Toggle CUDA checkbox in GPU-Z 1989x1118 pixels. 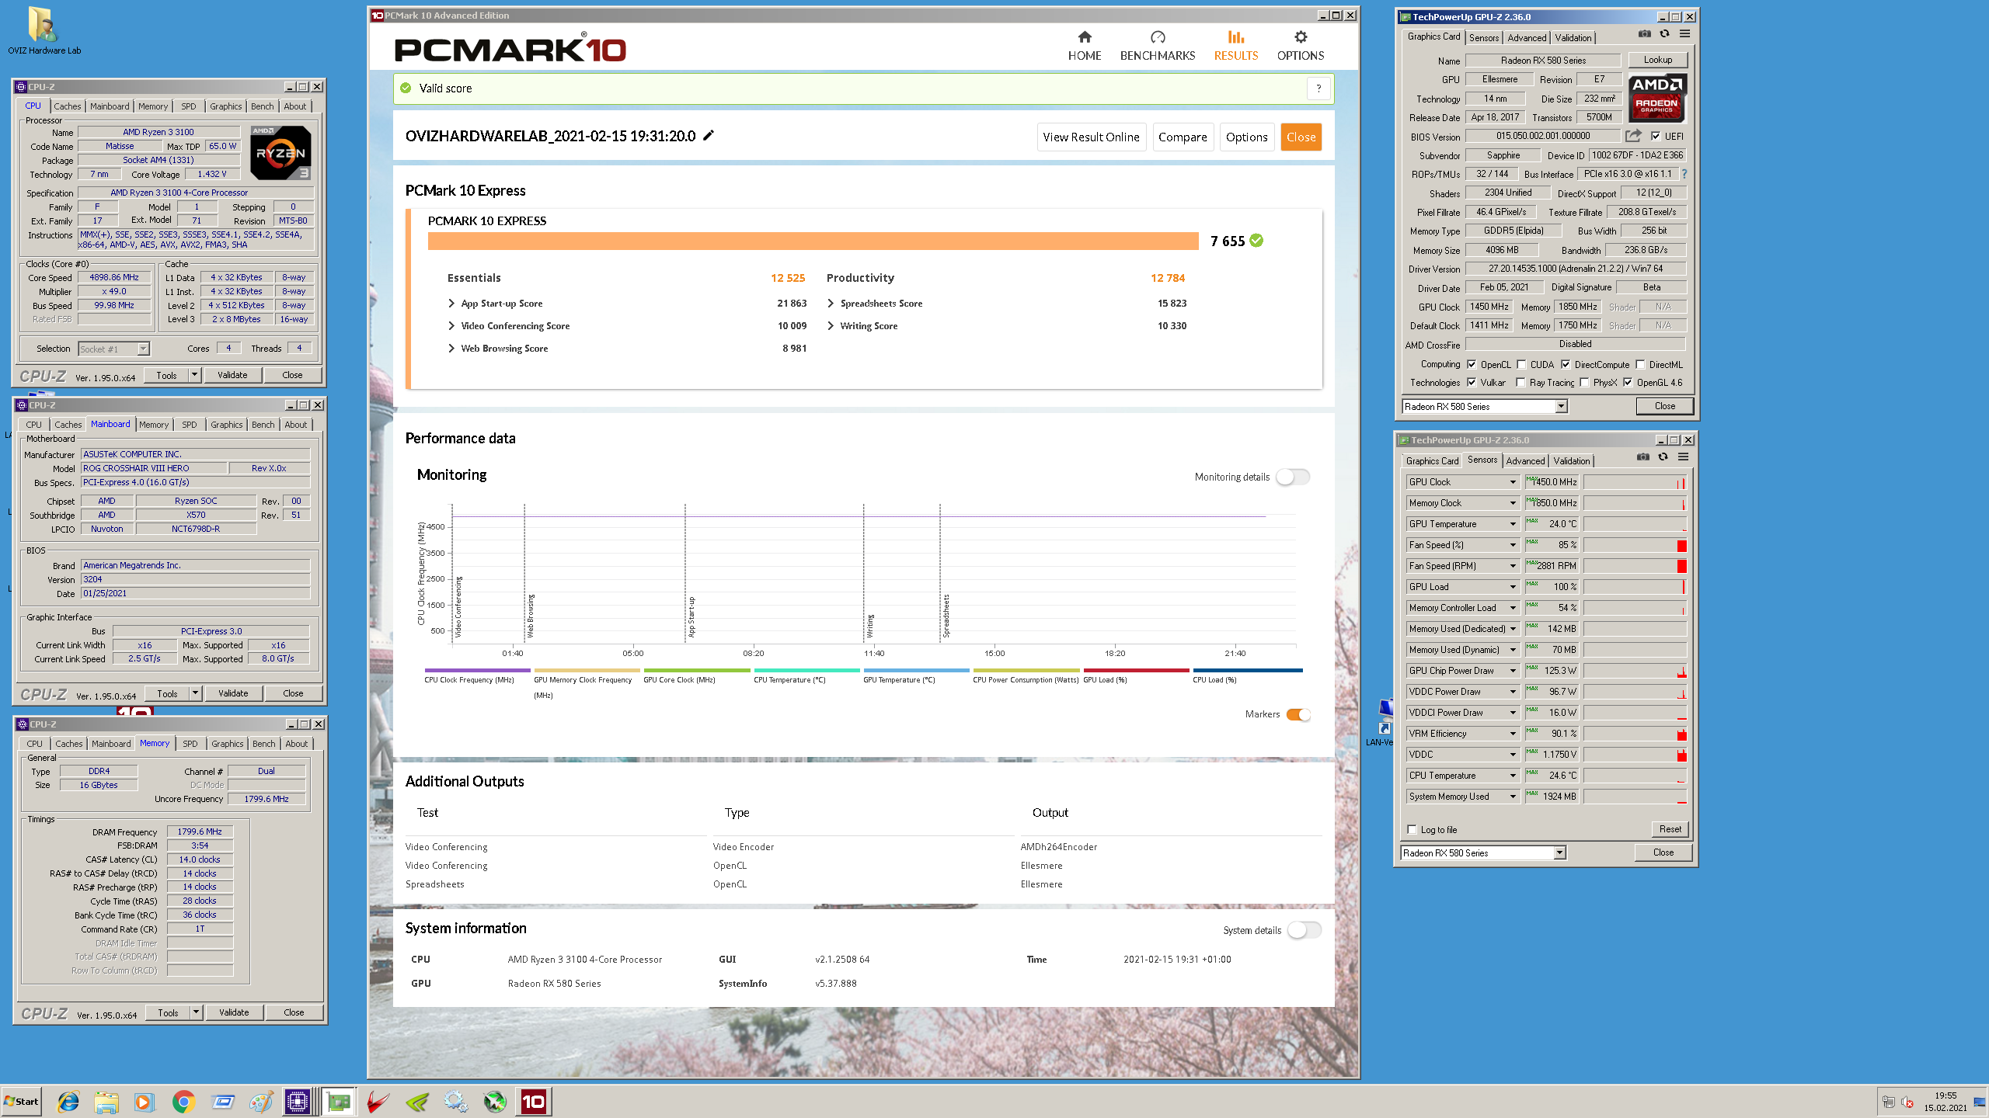pos(1521,365)
